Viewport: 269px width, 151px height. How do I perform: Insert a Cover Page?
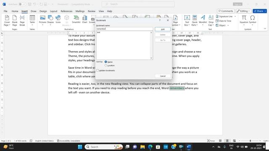(7, 21)
